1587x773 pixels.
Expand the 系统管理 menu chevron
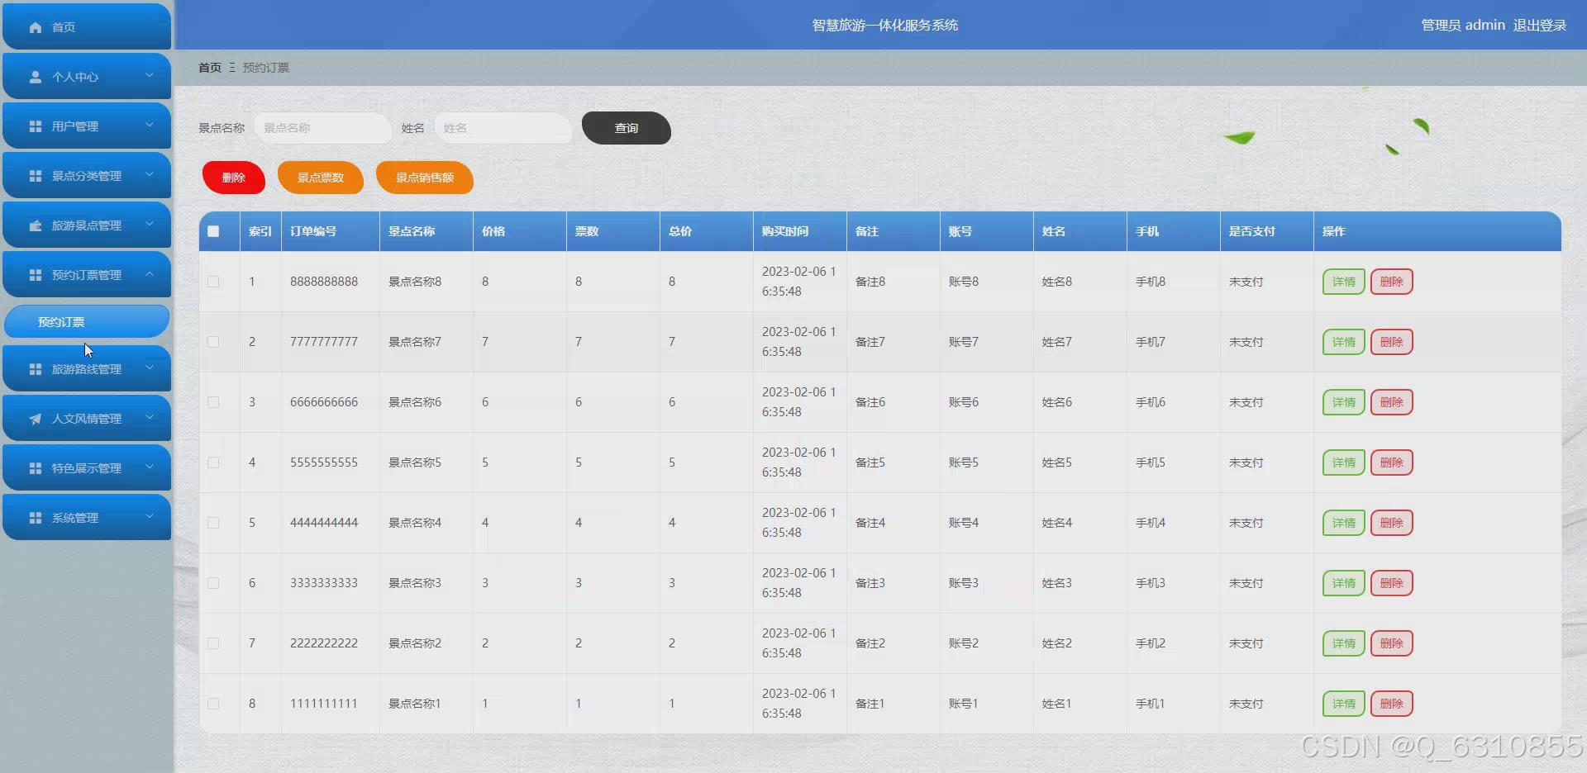(x=150, y=516)
